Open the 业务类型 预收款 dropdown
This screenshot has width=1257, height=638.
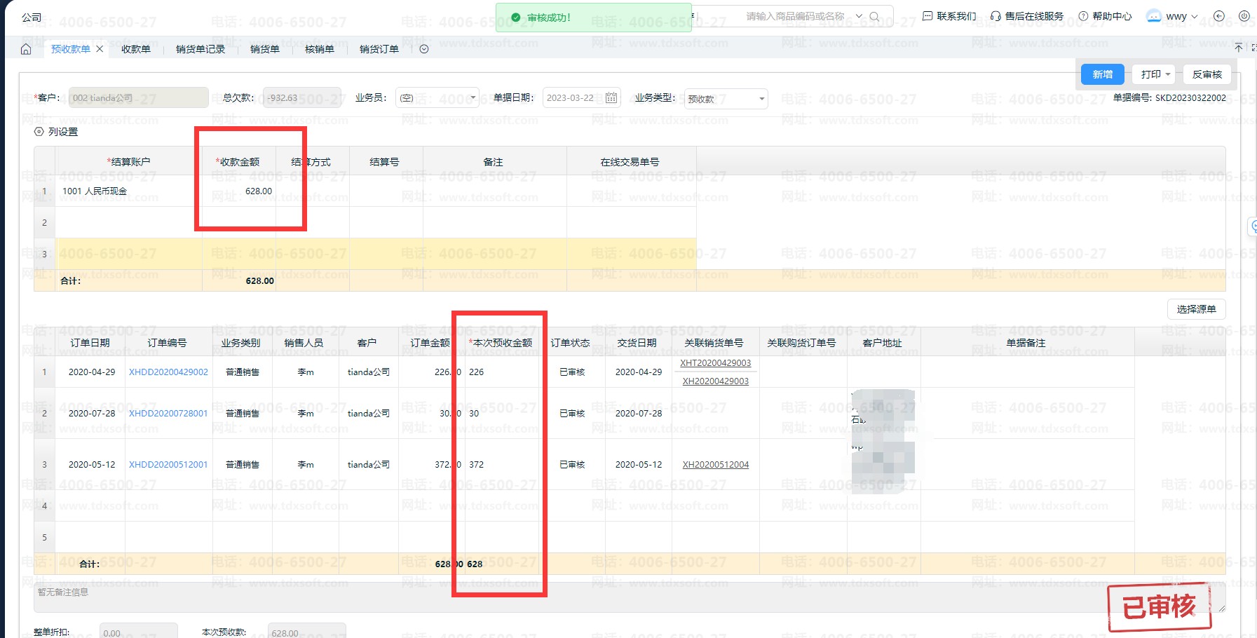click(x=761, y=99)
